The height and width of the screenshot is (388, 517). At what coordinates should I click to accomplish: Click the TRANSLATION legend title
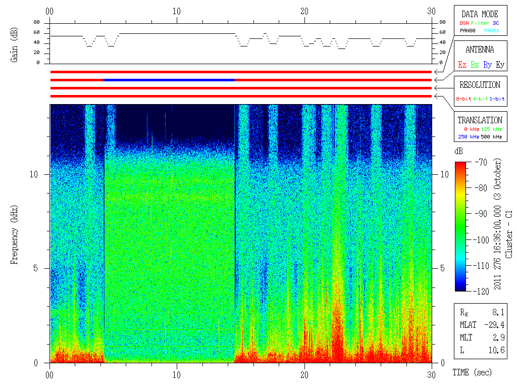pos(480,120)
